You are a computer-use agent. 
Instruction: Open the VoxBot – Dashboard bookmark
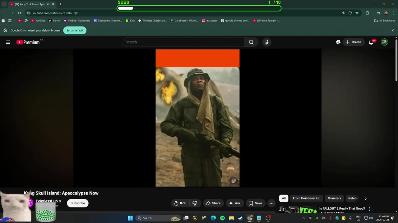(x=77, y=21)
